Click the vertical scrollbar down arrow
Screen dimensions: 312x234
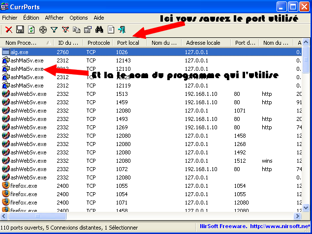click(x=306, y=208)
